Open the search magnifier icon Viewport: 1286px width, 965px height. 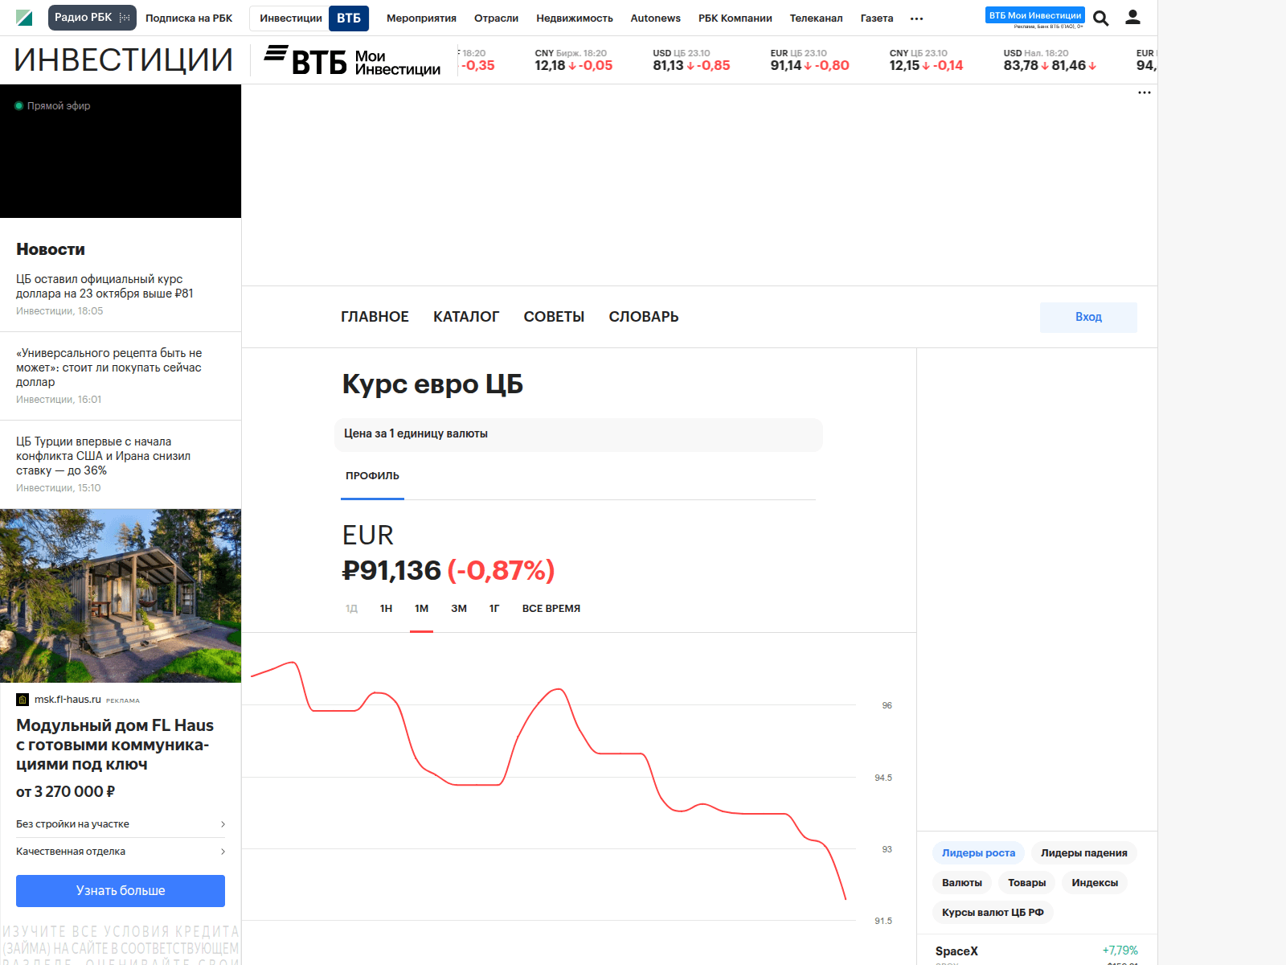[1101, 18]
